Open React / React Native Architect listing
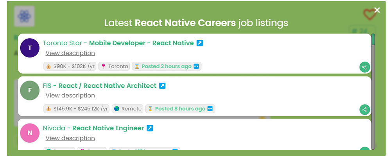This screenshot has width=391, height=156. point(107,85)
